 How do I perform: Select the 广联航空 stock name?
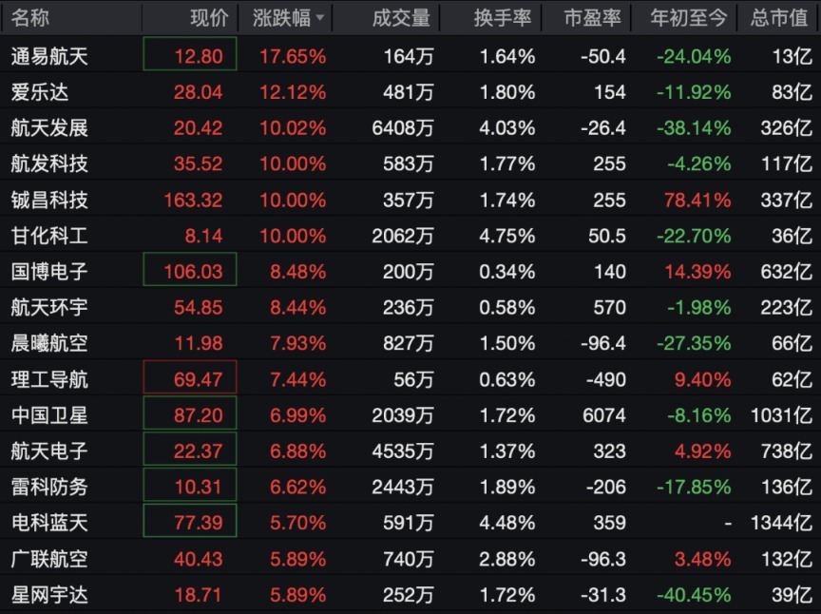[x=49, y=559]
